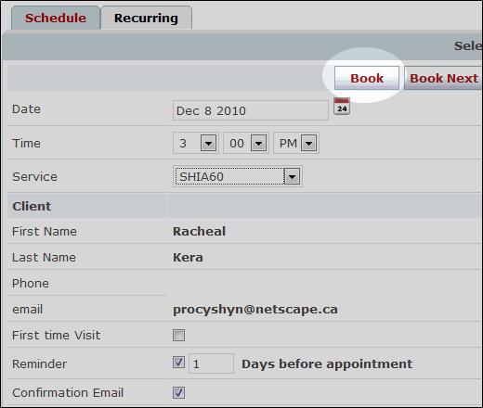The height and width of the screenshot is (408, 483).
Task: Uncheck the Reminder checkbox
Action: [178, 363]
